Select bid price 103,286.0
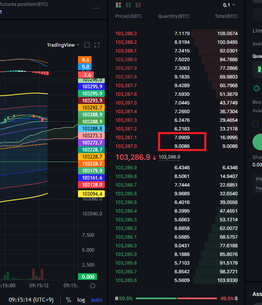 click(x=126, y=246)
